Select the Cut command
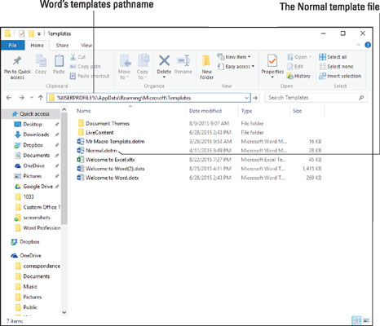 point(78,57)
